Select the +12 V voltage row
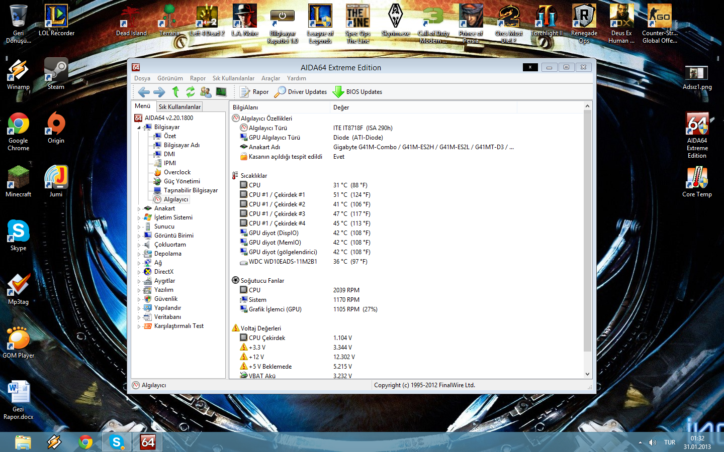724x452 pixels. [406, 357]
